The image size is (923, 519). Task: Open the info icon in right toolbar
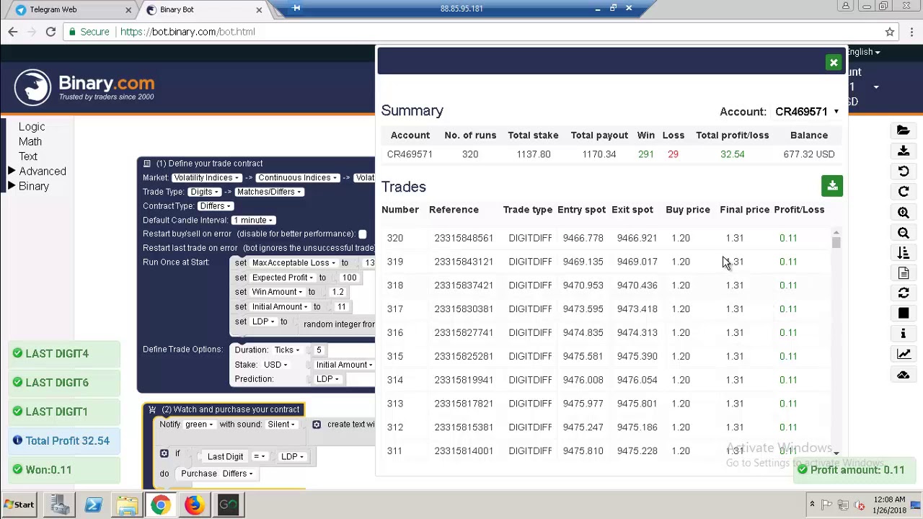(x=903, y=334)
